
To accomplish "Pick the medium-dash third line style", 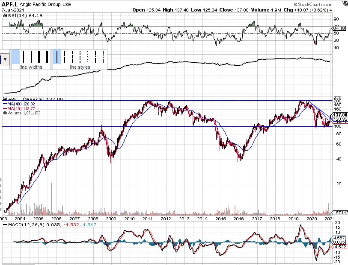I will coord(72,57).
